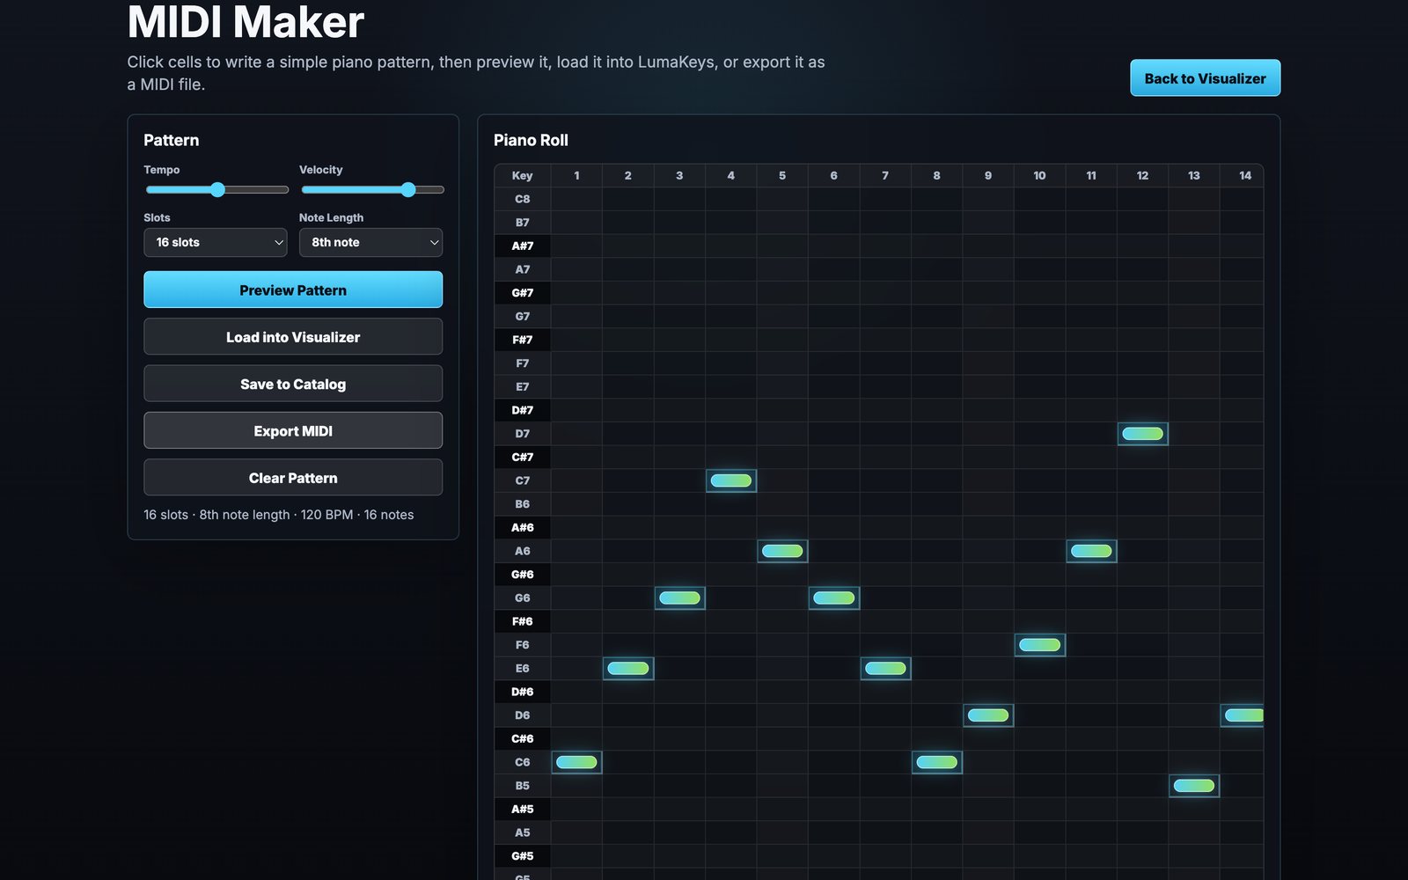Add a note at A7 slot 5
Screen dimensions: 1408x880
pyautogui.click(x=782, y=269)
